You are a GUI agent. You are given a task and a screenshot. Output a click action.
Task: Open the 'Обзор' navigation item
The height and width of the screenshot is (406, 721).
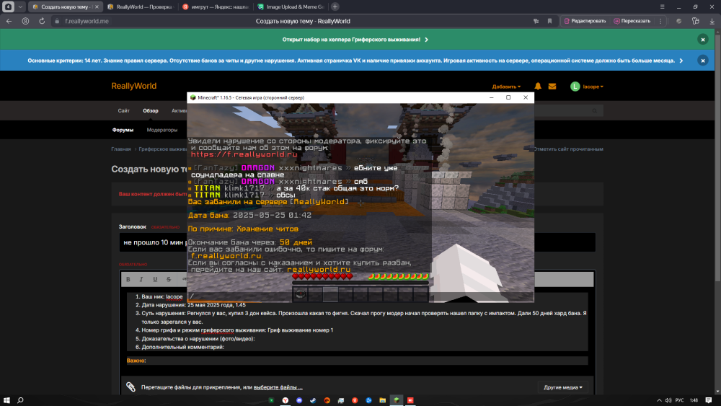tap(151, 111)
